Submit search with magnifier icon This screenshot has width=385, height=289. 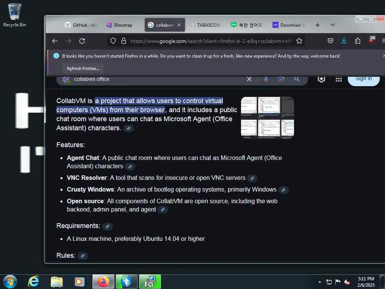pos(297,79)
